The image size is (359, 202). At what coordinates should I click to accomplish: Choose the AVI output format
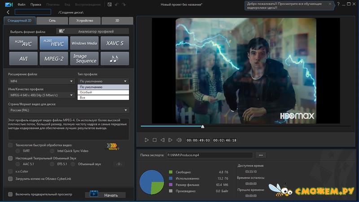pyautogui.click(x=23, y=59)
